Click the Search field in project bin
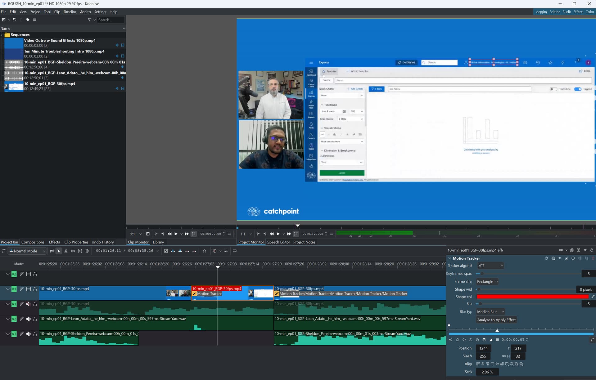596x380 pixels. pyautogui.click(x=110, y=20)
